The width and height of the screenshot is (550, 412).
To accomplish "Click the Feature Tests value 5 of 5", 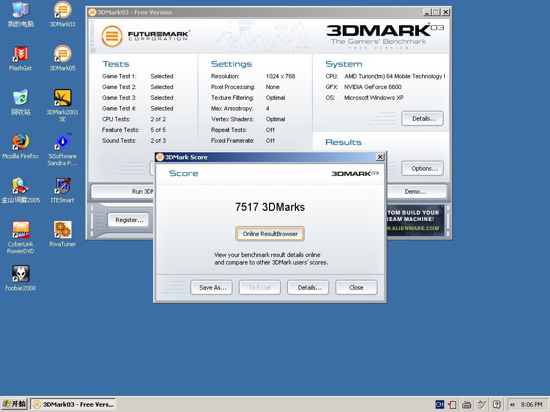I will tap(158, 130).
